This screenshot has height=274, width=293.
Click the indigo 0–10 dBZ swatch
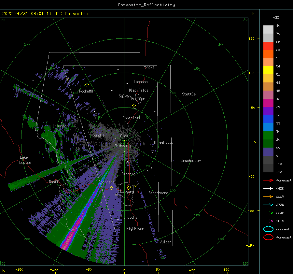coord(268,152)
